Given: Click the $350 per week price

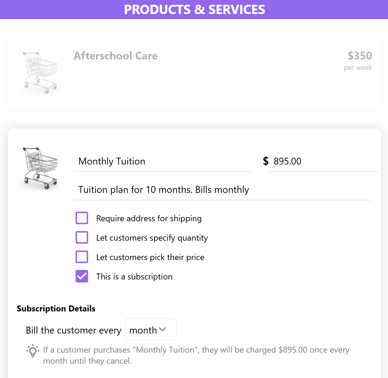Looking at the screenshot, I should (358, 61).
